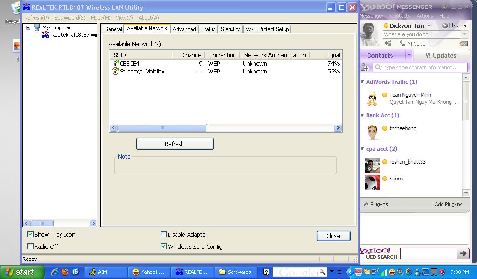Click the Google deskbar search magnifier icon

(x=322, y=272)
